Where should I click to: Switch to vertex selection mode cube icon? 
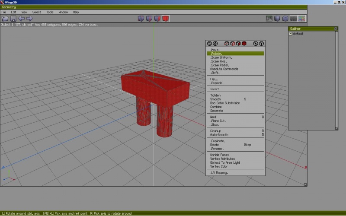[141, 19]
